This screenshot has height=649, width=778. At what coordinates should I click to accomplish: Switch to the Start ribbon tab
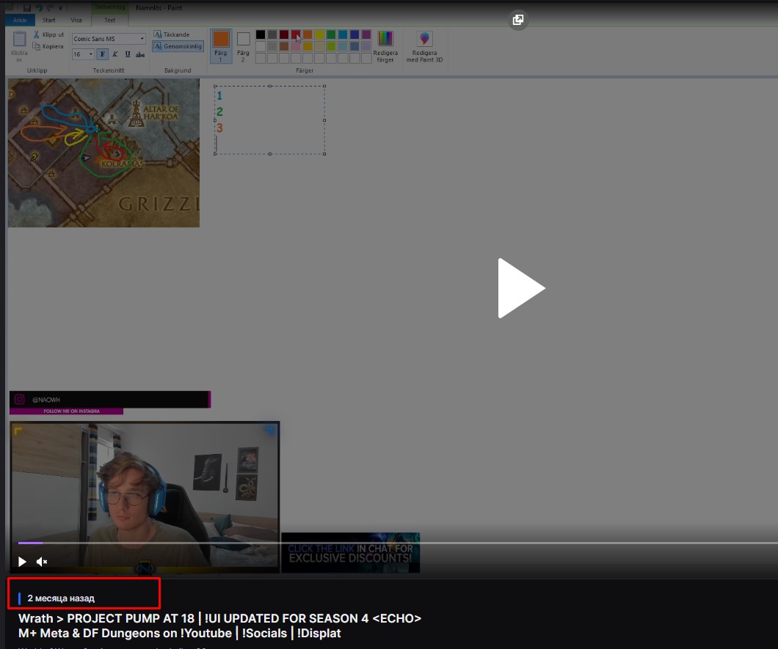tap(48, 21)
